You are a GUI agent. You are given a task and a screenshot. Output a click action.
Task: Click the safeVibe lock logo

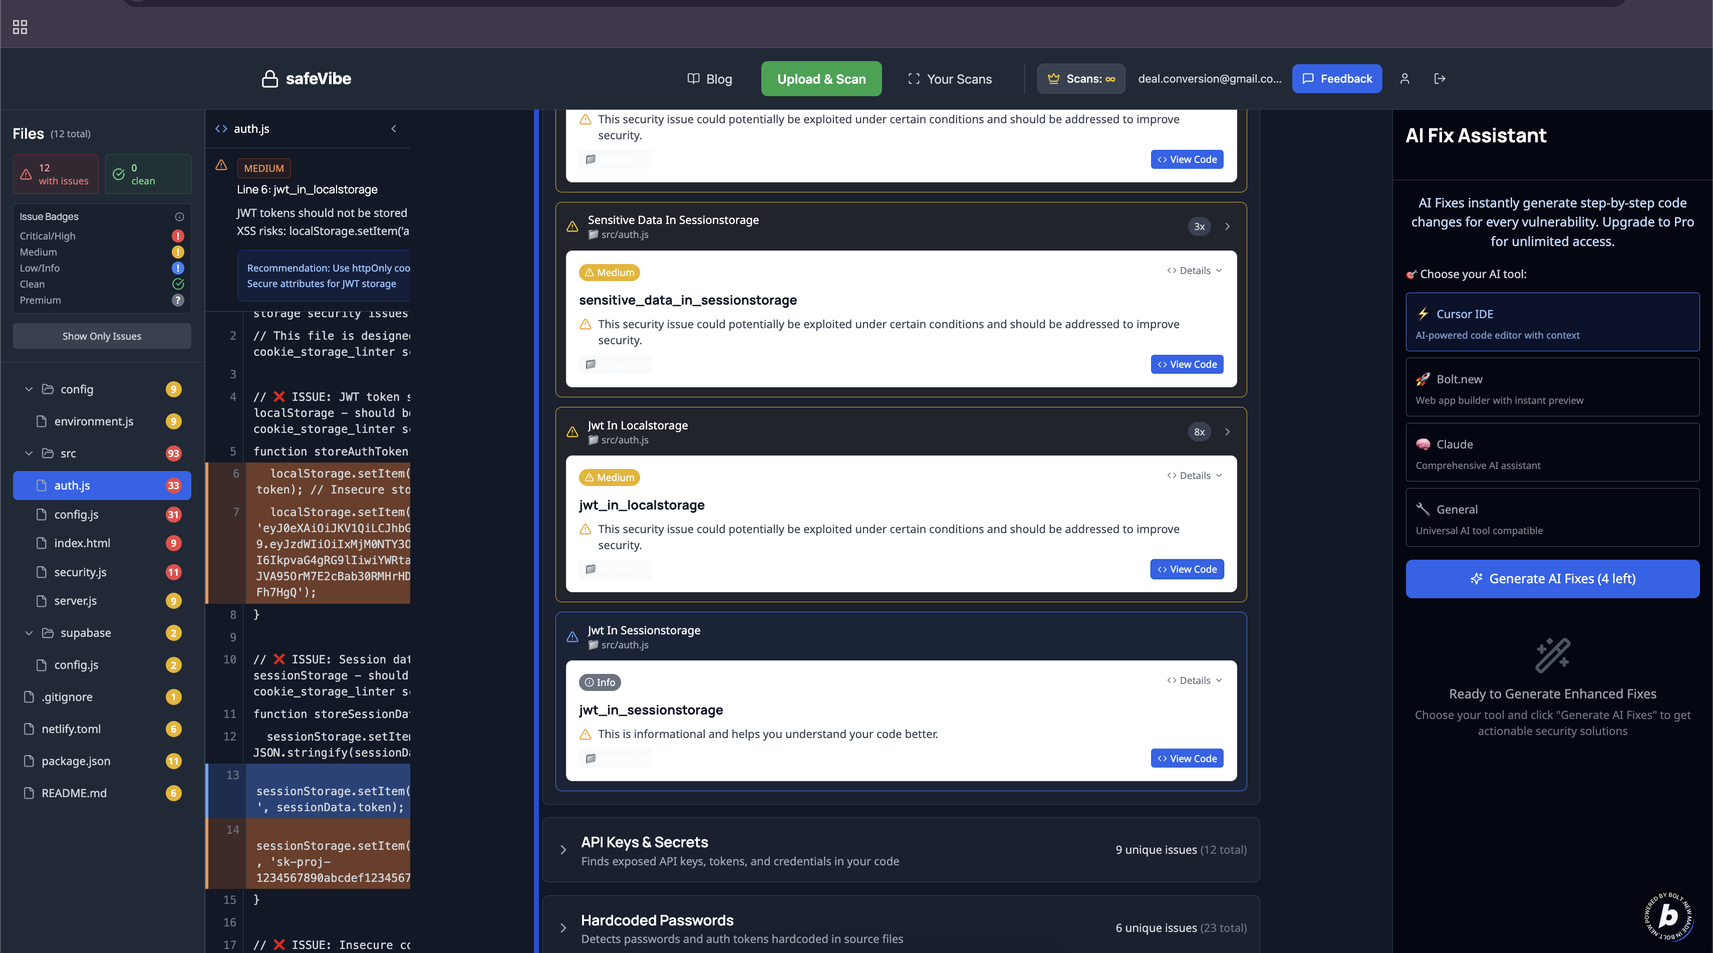click(x=269, y=79)
